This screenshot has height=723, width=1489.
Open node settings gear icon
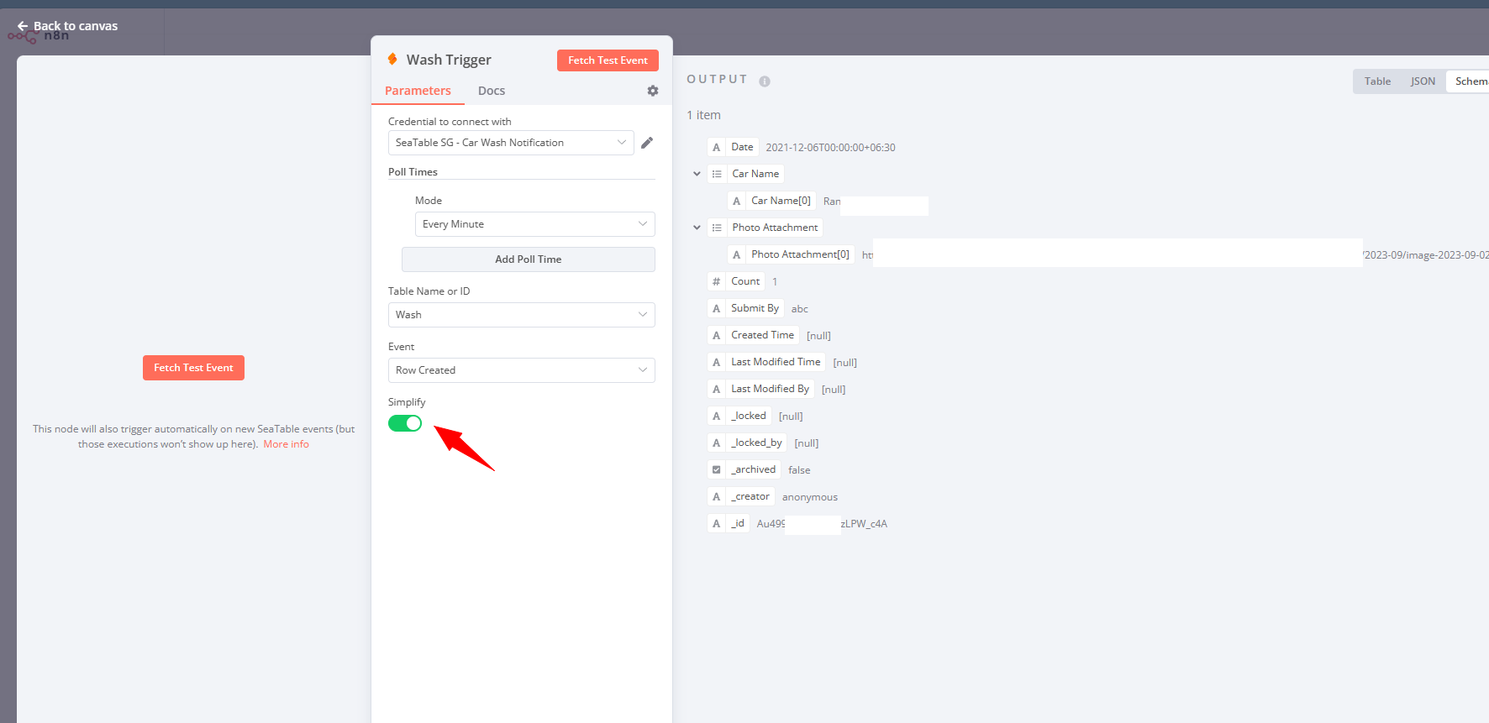tap(653, 91)
